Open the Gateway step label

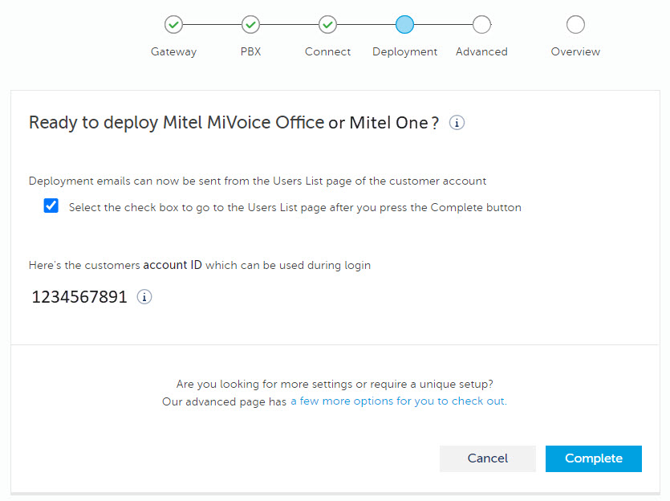click(x=173, y=51)
